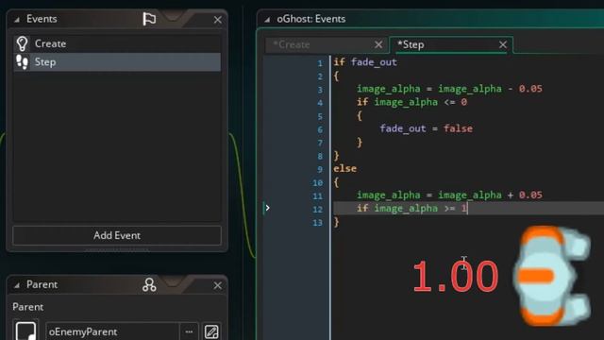Close the *Create tab
This screenshot has height=340, width=604.
pos(378,45)
